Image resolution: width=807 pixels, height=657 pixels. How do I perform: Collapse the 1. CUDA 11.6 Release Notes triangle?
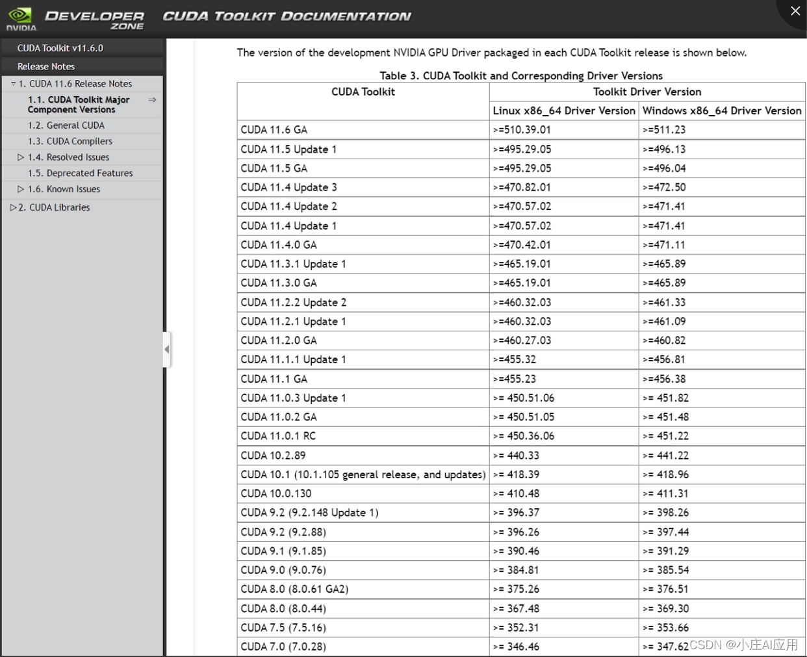tap(13, 84)
